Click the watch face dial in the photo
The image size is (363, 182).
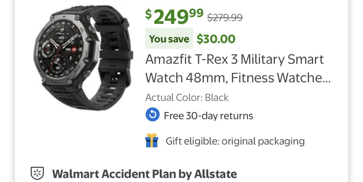pos(60,49)
